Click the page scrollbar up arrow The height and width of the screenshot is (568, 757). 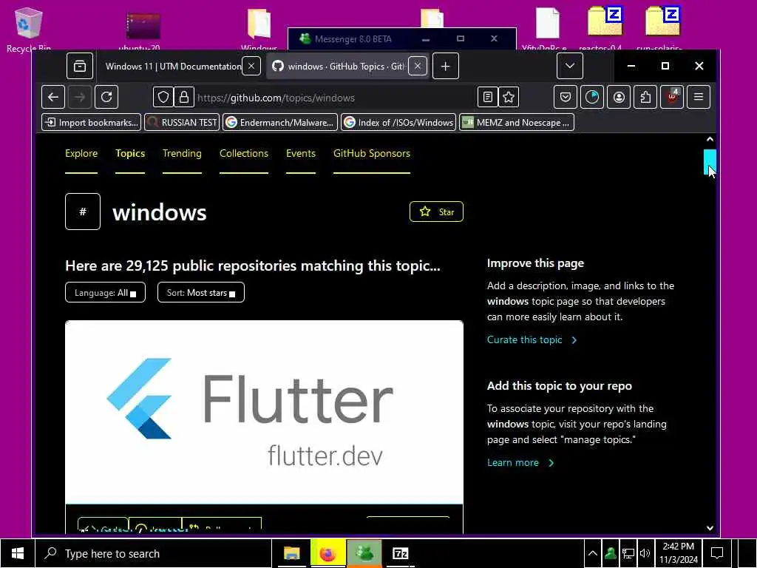click(710, 139)
